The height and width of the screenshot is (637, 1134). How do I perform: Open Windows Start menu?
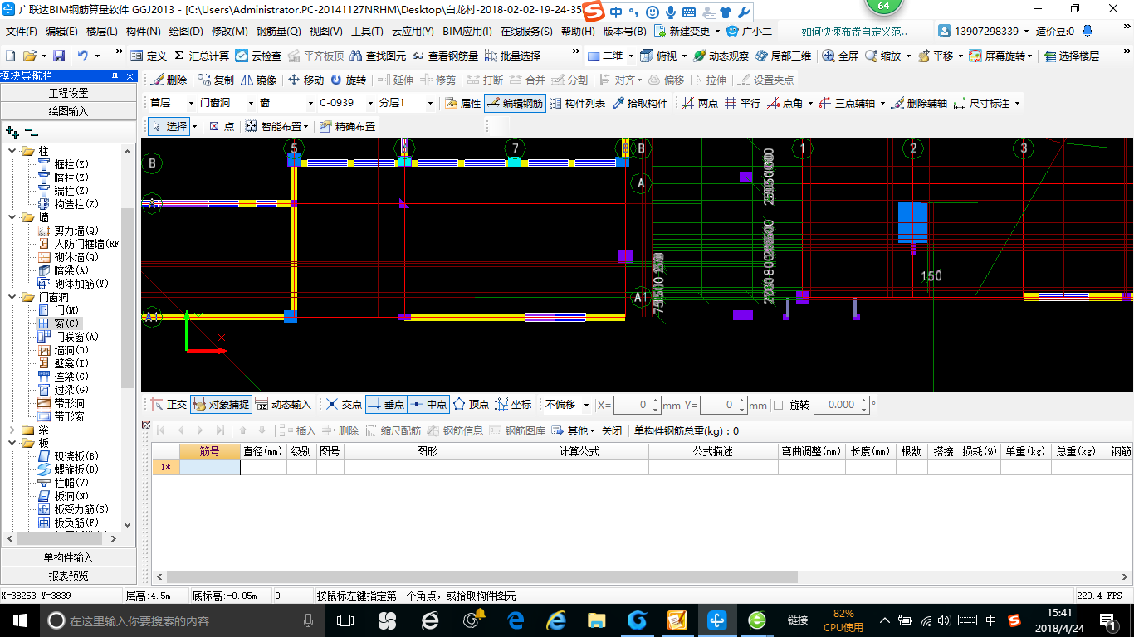pos(19,620)
